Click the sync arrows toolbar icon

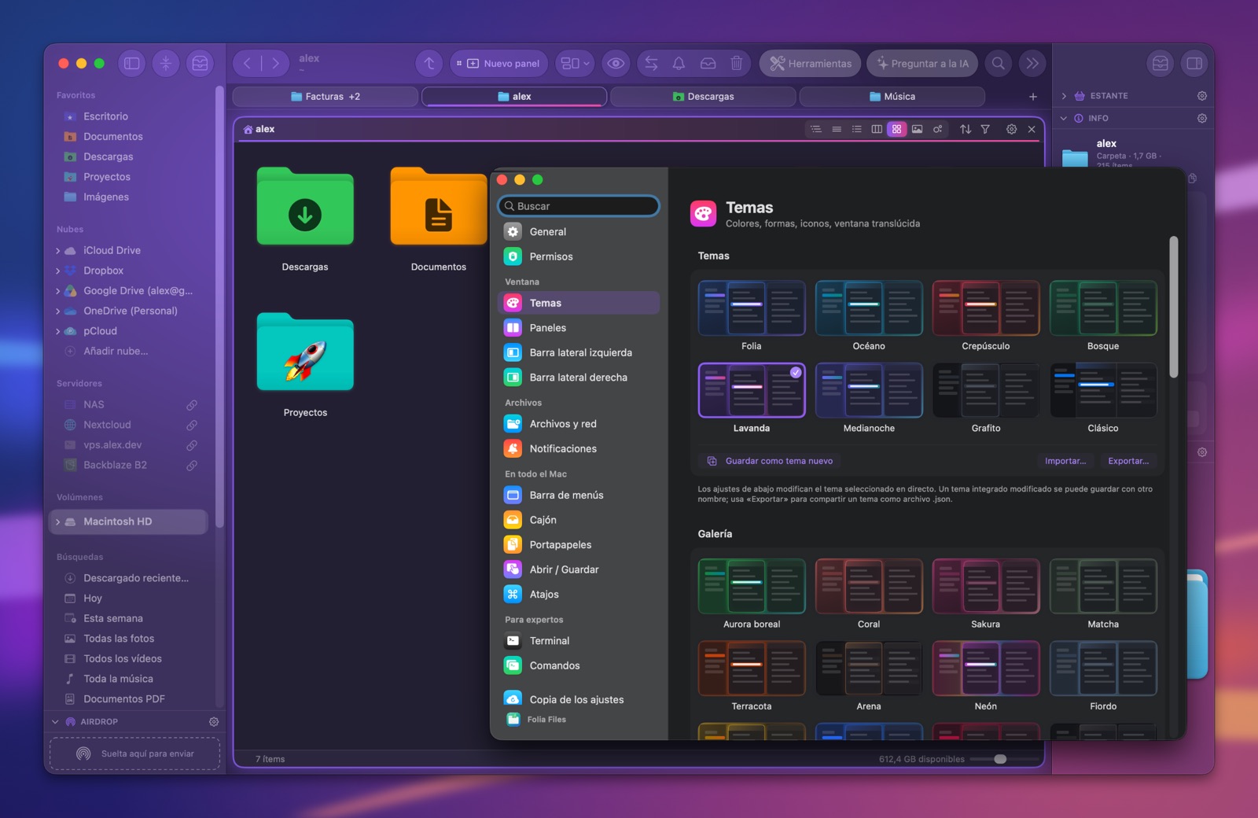click(651, 64)
